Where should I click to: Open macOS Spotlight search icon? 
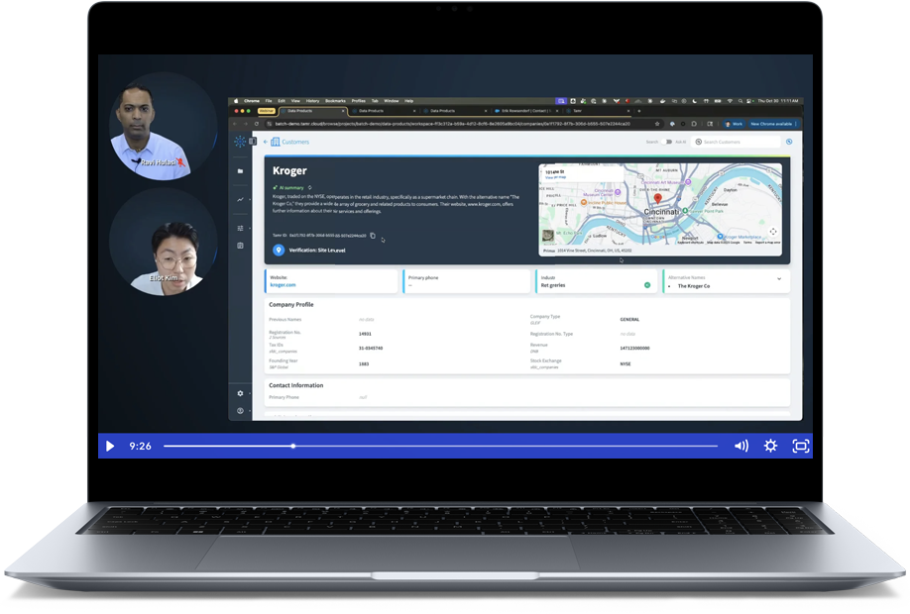point(739,101)
